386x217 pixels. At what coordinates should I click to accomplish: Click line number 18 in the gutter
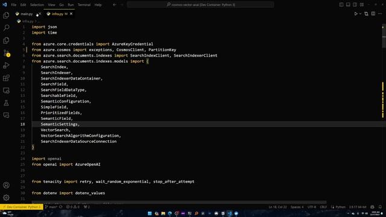click(x=23, y=124)
